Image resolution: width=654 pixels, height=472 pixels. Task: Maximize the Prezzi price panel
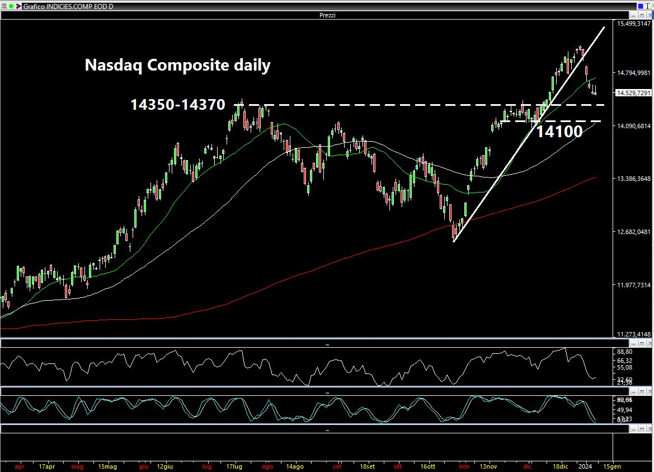pos(642,16)
